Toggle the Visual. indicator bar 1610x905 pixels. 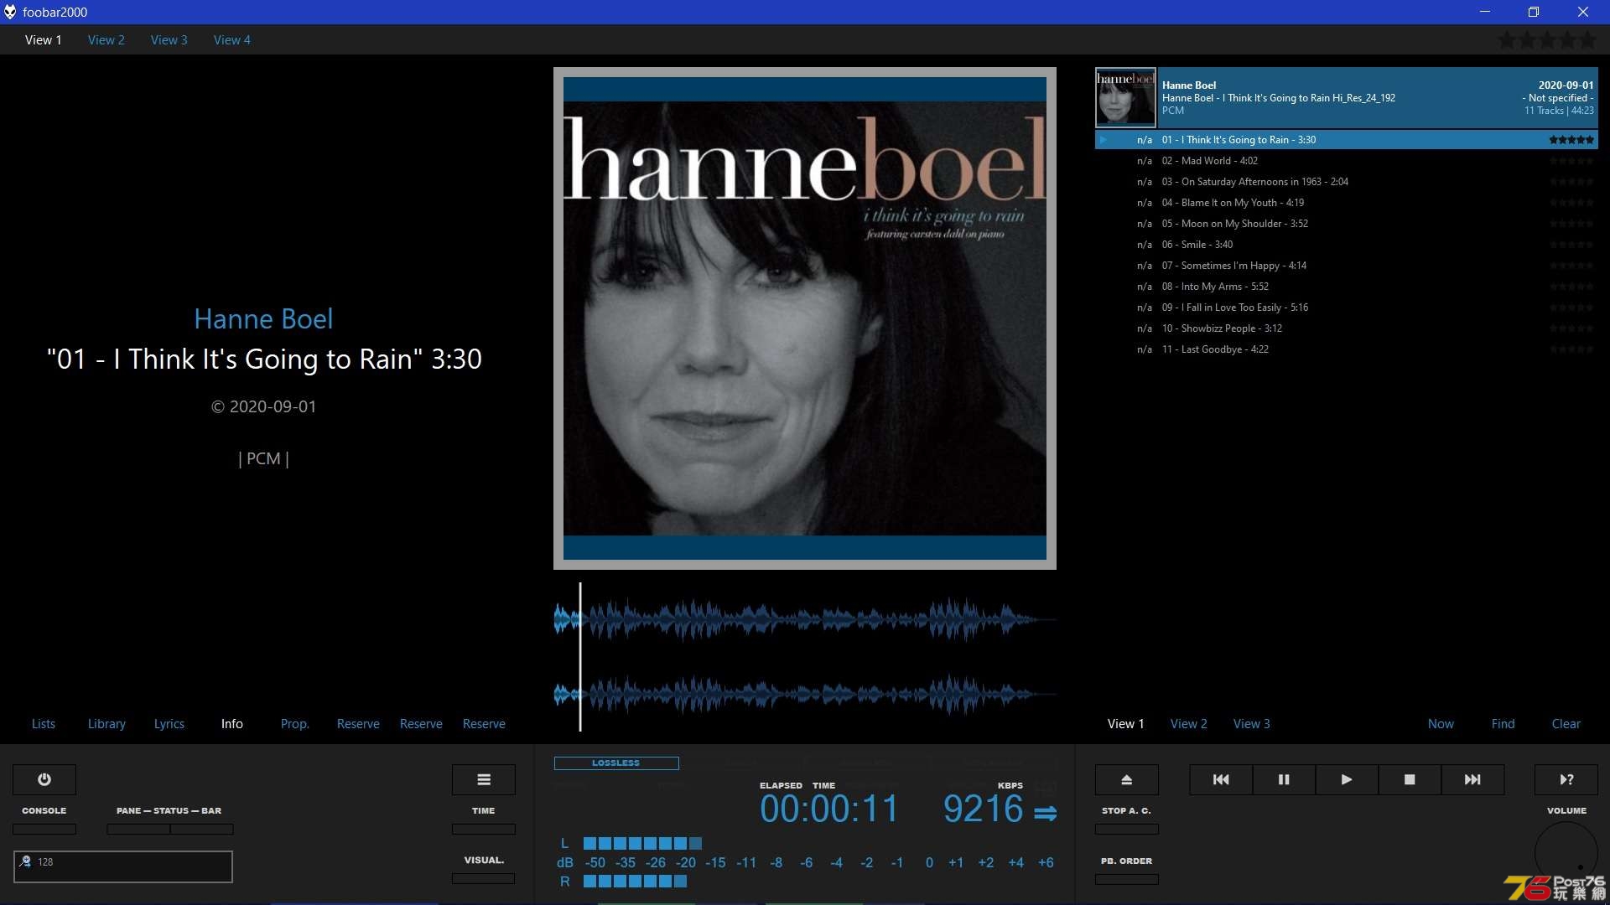coord(484,878)
